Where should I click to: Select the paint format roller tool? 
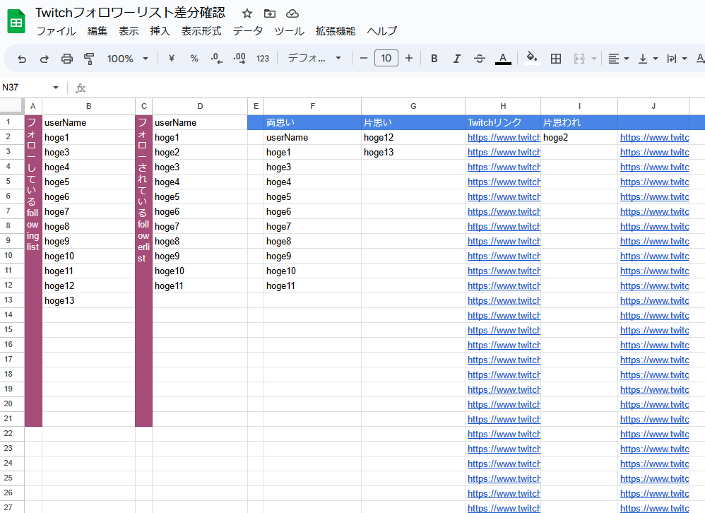[89, 59]
